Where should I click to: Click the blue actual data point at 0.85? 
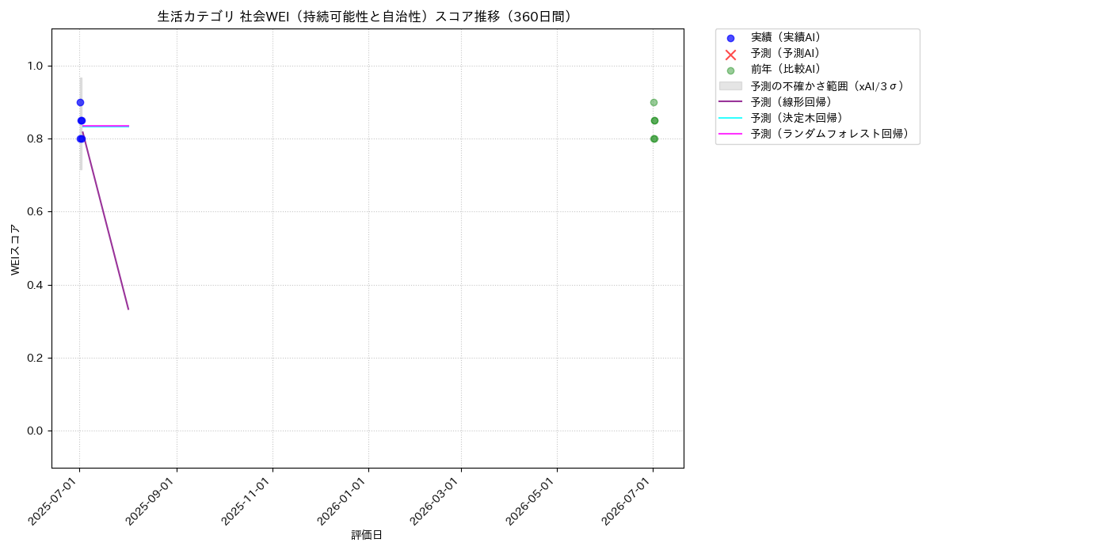81,120
